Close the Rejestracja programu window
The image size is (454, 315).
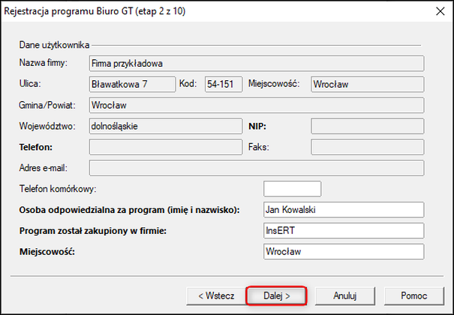point(440,11)
